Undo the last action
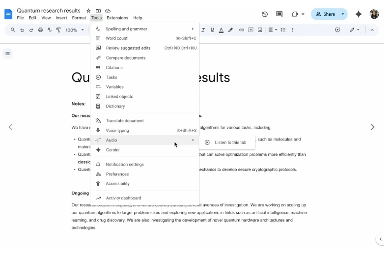Screen dimensions: 392x255 click(22, 30)
